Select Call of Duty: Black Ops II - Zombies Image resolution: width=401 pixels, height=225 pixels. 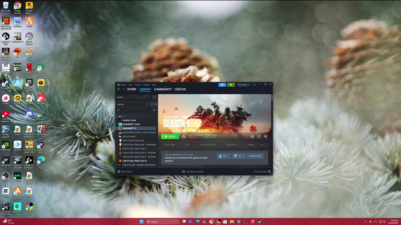click(136, 157)
